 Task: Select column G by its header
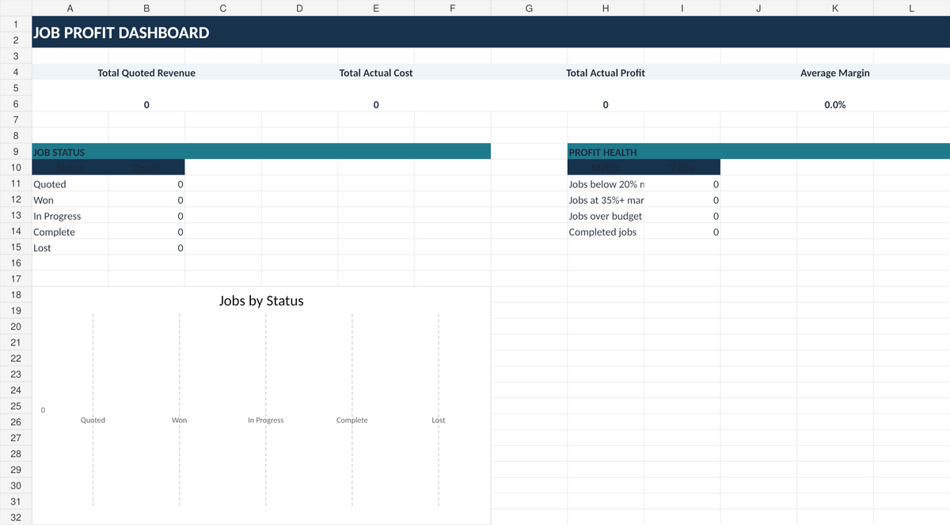coord(529,8)
